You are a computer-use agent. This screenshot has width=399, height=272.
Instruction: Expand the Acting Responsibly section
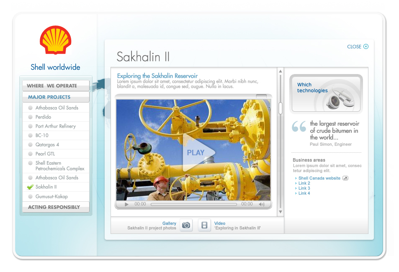pos(56,207)
